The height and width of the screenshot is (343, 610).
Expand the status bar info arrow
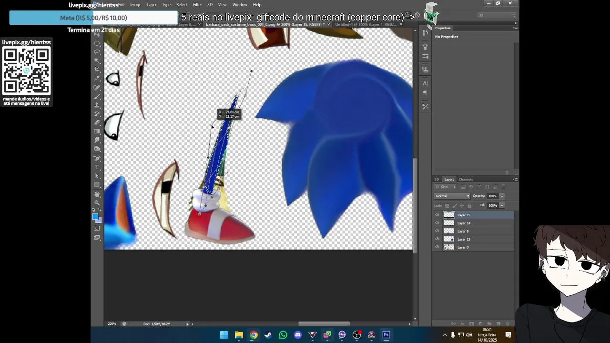click(x=187, y=324)
